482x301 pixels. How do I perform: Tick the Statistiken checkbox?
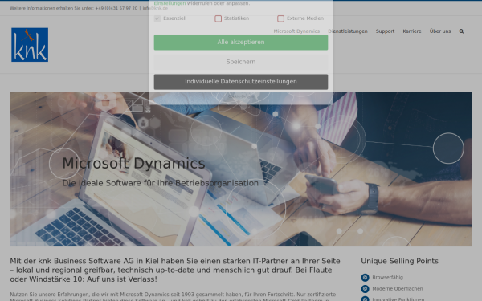(218, 18)
